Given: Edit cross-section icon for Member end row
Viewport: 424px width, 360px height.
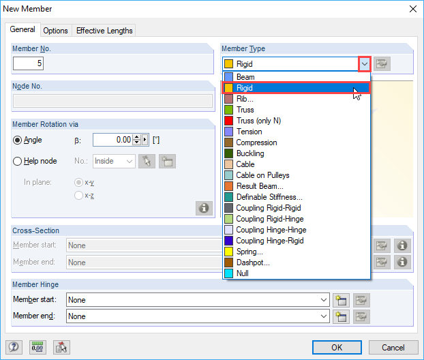Looking at the screenshot, I should 382,262.
